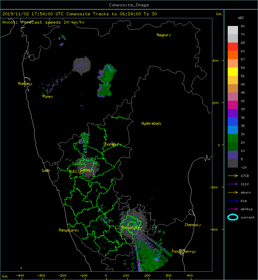The width and height of the screenshot is (258, 280).
Task: Click the Composite_Image title text
Action: point(129,5)
